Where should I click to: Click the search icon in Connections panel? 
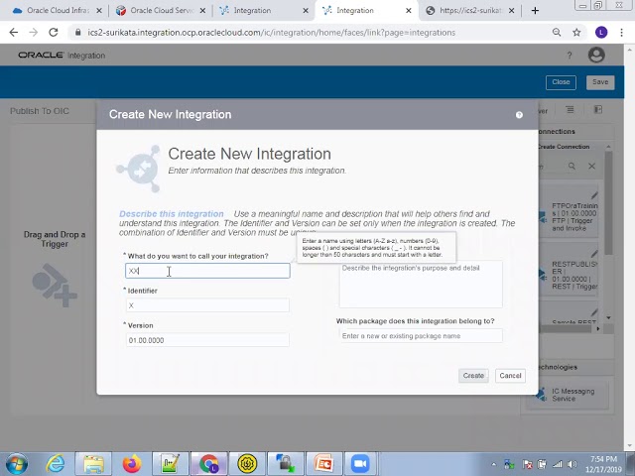[571, 166]
